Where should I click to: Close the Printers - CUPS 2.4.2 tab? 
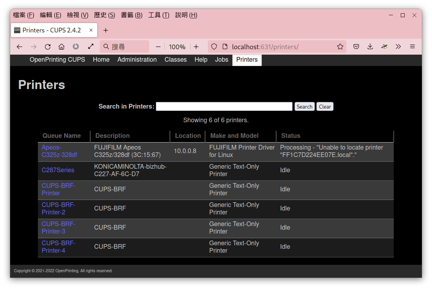(91, 30)
